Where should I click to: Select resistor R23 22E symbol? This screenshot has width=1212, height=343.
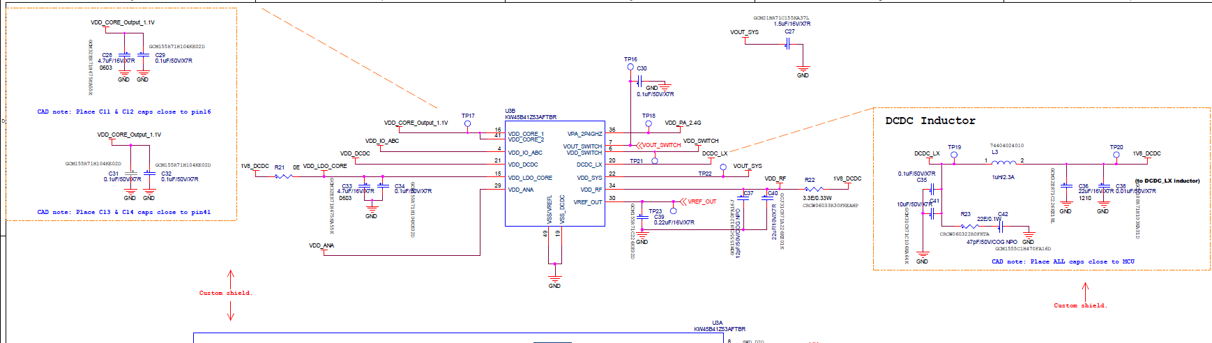click(x=969, y=226)
